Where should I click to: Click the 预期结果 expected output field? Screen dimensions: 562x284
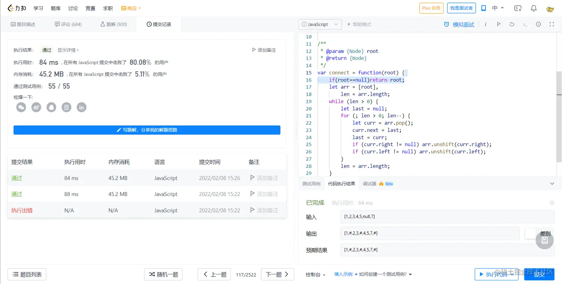[x=447, y=250]
